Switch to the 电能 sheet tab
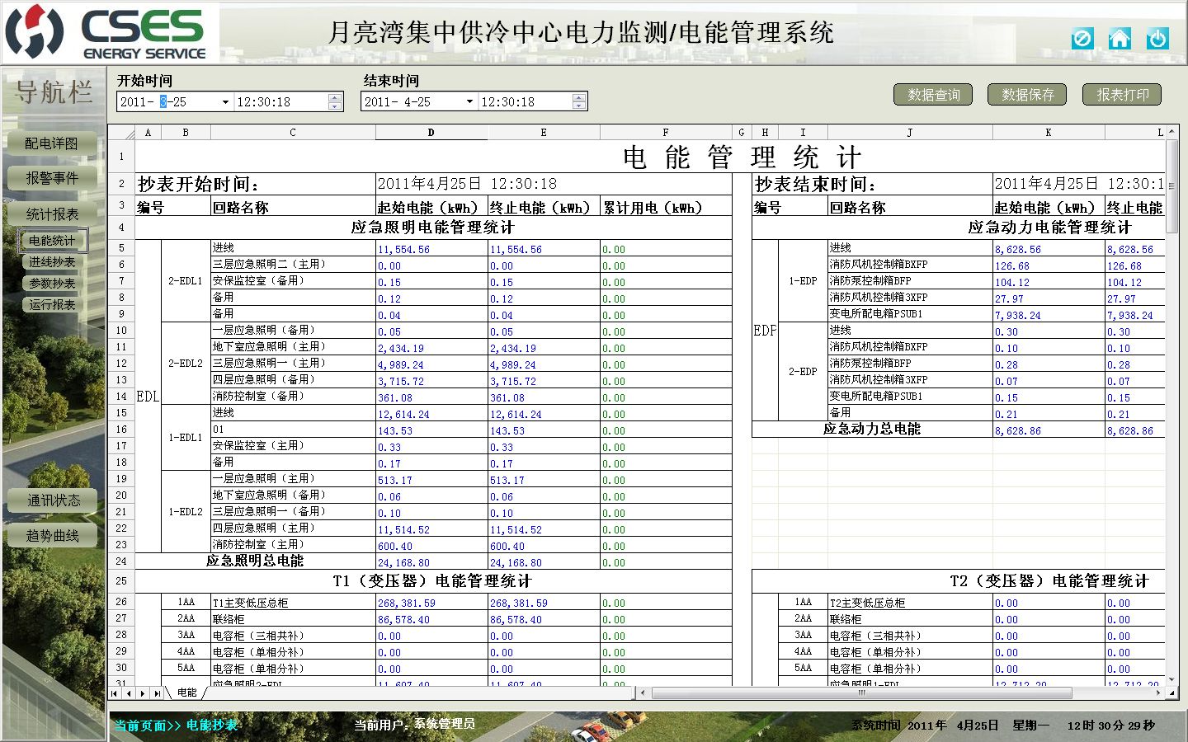The width and height of the screenshot is (1188, 742). 187,693
